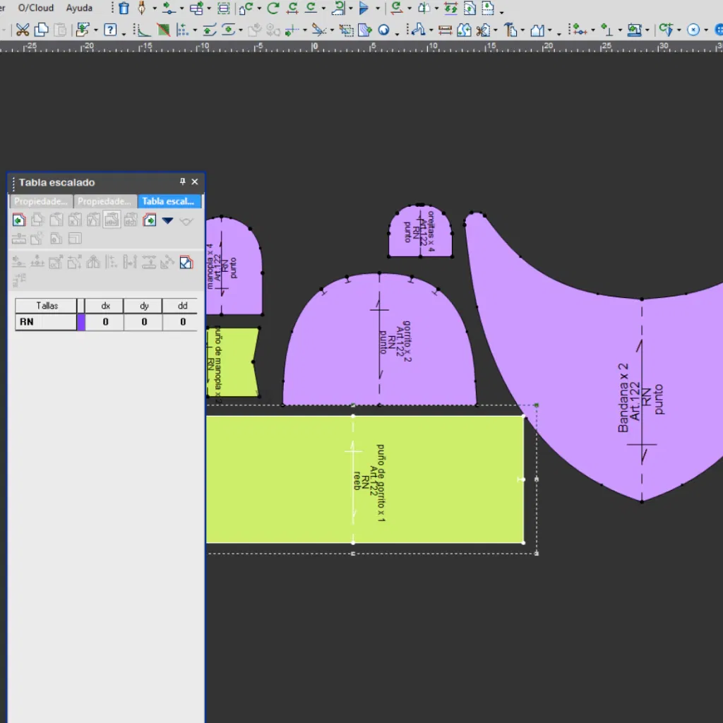Switch to the first Propiedade... tab
The height and width of the screenshot is (723, 723).
point(41,201)
